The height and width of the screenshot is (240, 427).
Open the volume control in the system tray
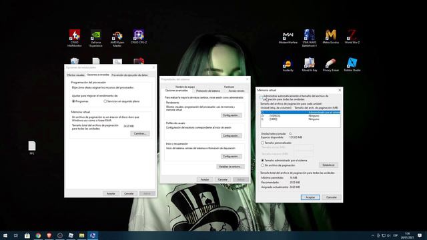[x=388, y=235]
